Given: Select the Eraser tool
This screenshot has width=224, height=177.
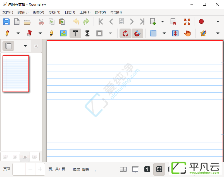Looking at the screenshot, I should click(x=29, y=33).
